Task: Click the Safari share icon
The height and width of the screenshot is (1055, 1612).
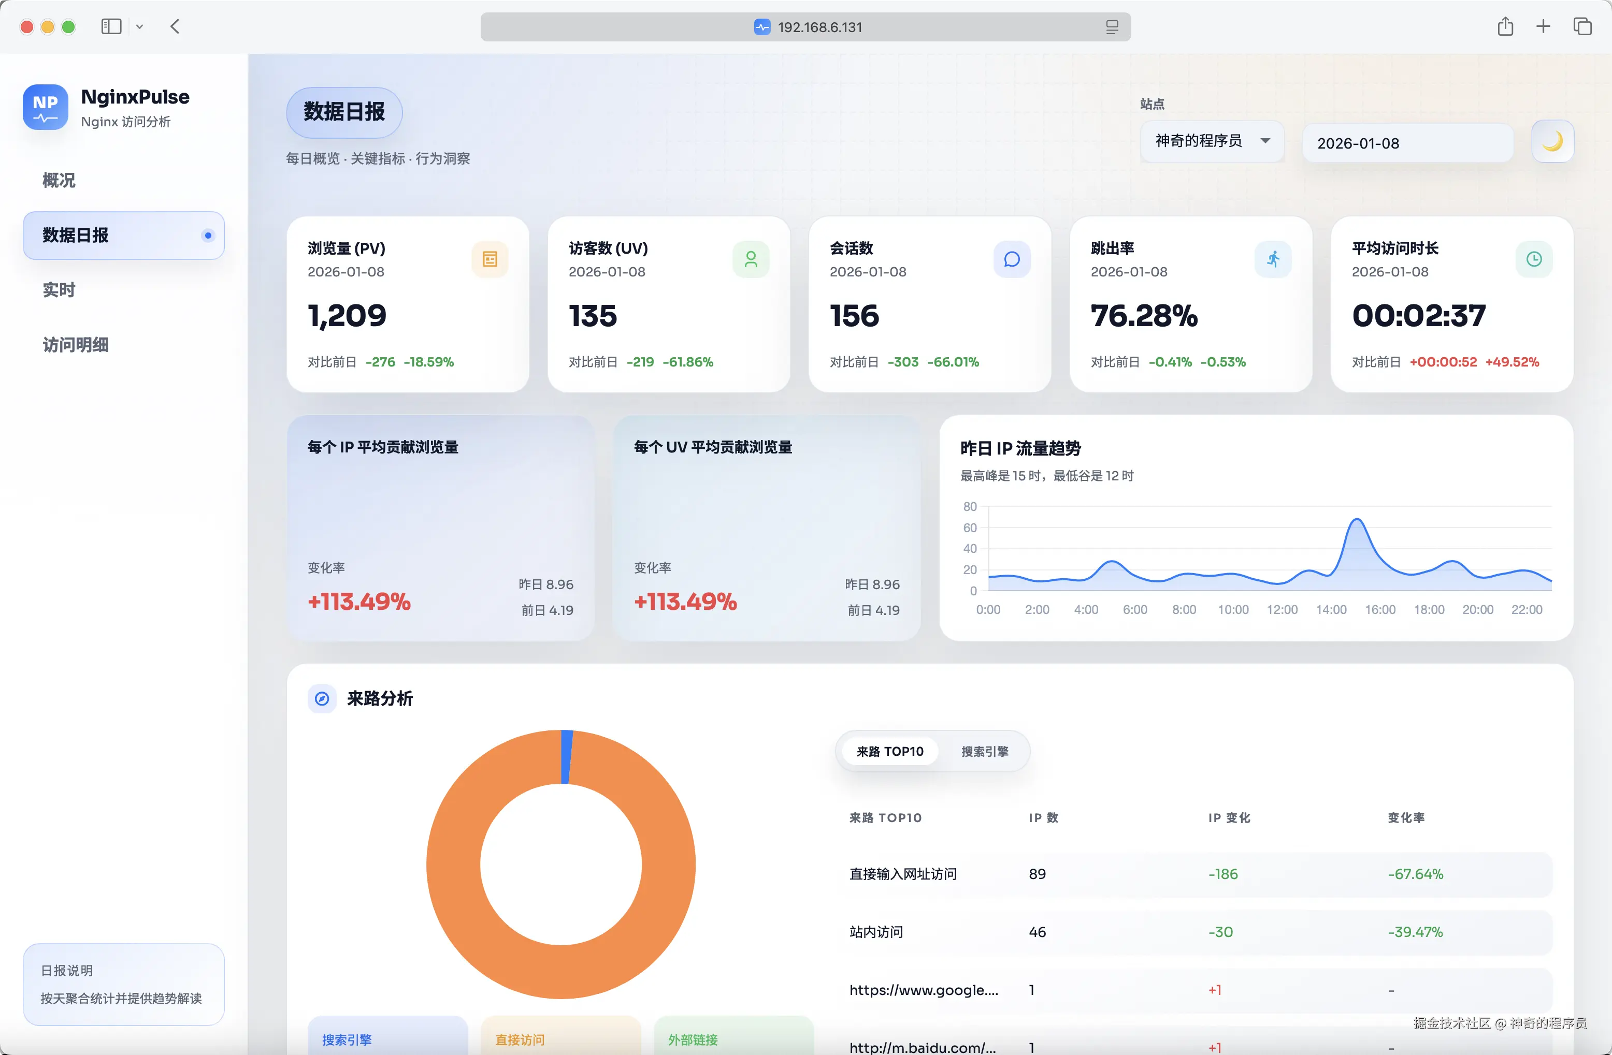Action: pos(1505,27)
